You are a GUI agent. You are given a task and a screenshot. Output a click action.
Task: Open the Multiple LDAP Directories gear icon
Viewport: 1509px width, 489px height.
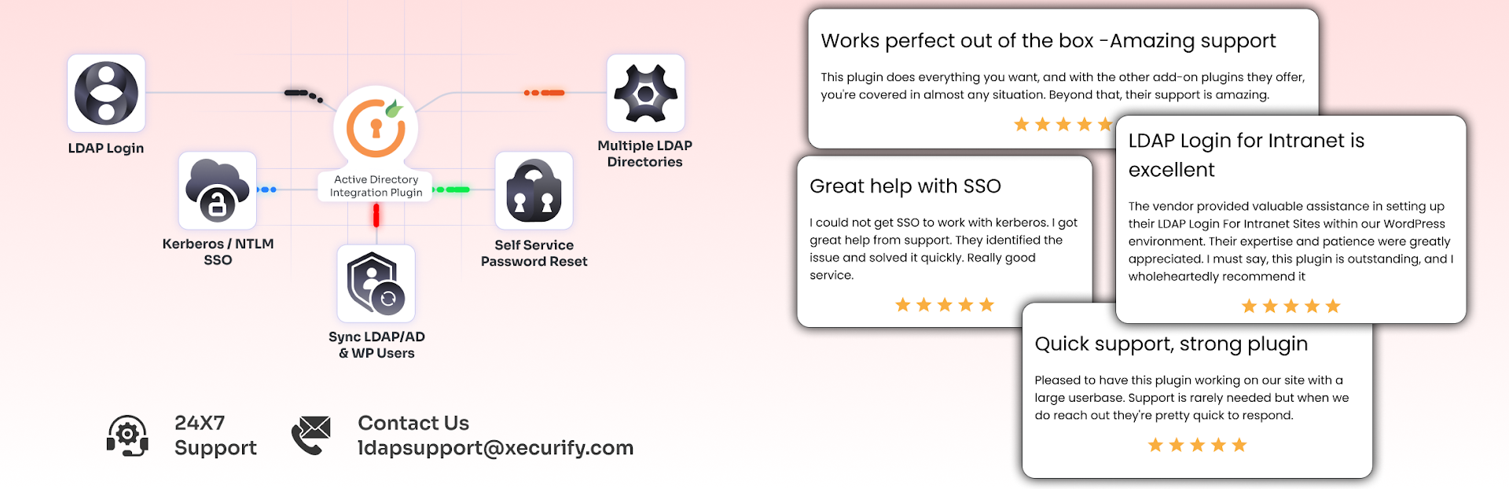coord(645,93)
